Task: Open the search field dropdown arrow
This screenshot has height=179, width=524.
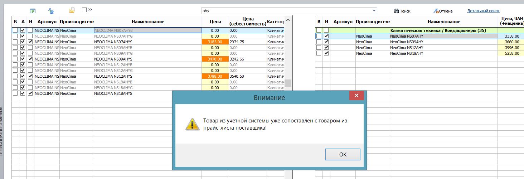Action: coord(374,11)
